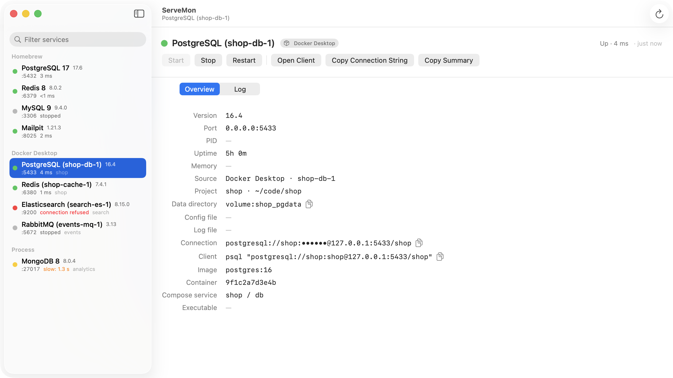Click the Homebrew section header

pos(27,56)
